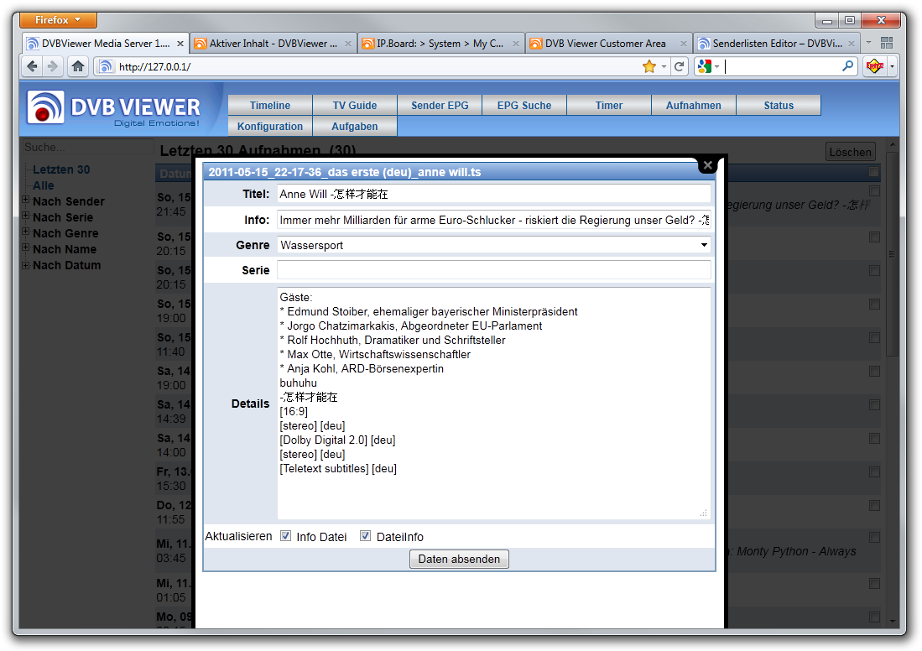The height and width of the screenshot is (651, 922).
Task: Open the Sender EPG page
Action: click(440, 105)
